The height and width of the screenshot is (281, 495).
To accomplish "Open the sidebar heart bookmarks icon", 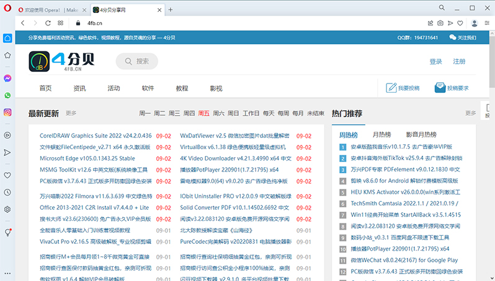I will (x=7, y=175).
